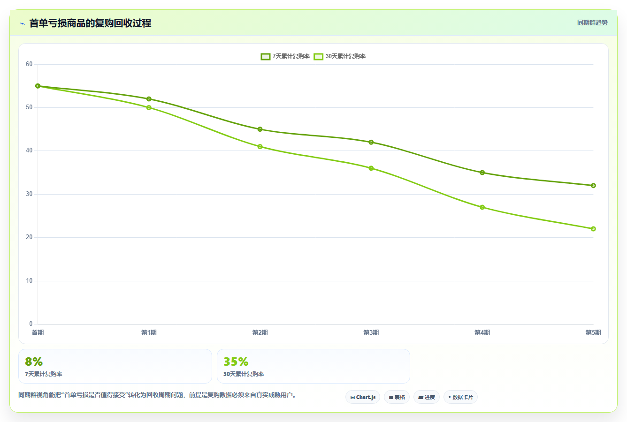The image size is (627, 422).
Task: Open the 35% 30天累计复购率 stat card
Action: [313, 366]
